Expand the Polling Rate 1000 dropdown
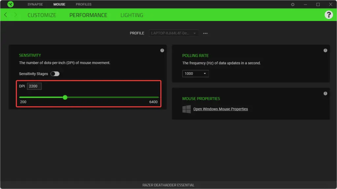Screen dimensions: 337x189 point(195,73)
